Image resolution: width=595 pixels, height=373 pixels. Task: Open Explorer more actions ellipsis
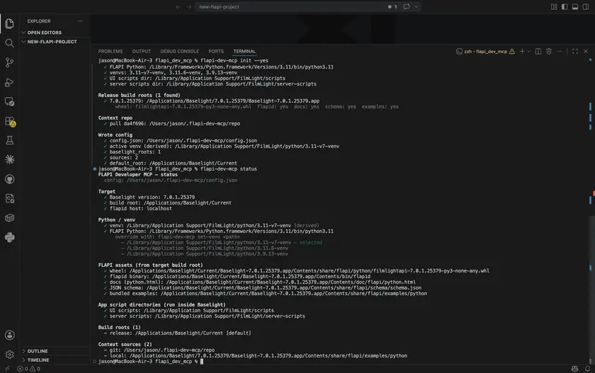(x=81, y=21)
